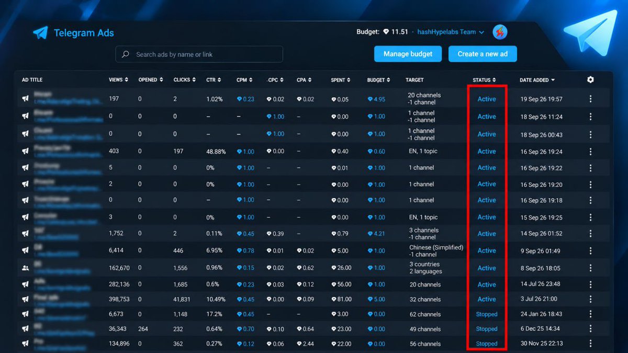Open the three-dot menu for the 18 Sep 26 11:24 ad

point(590,117)
